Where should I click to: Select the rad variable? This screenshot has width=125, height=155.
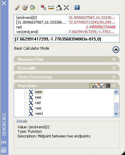tap(38, 103)
